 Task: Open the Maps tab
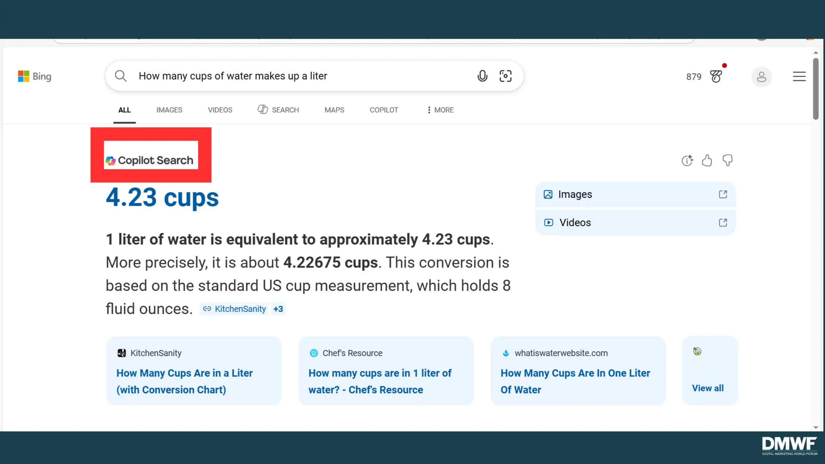click(x=334, y=110)
